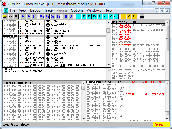Open Breakpoints with yellow B icon
Viewport: 172px width, 129px height.
tap(123, 16)
